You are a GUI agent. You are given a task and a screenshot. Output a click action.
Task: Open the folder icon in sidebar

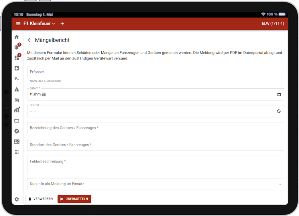17,121
